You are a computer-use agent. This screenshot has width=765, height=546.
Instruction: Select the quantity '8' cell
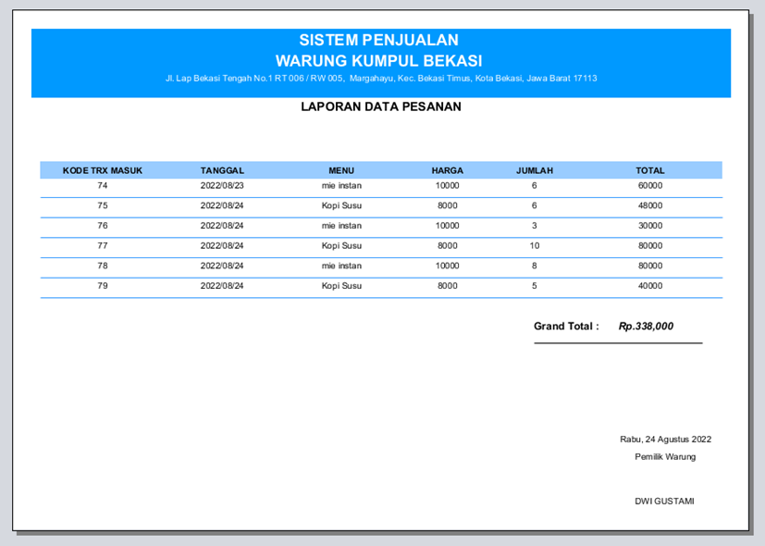(535, 266)
